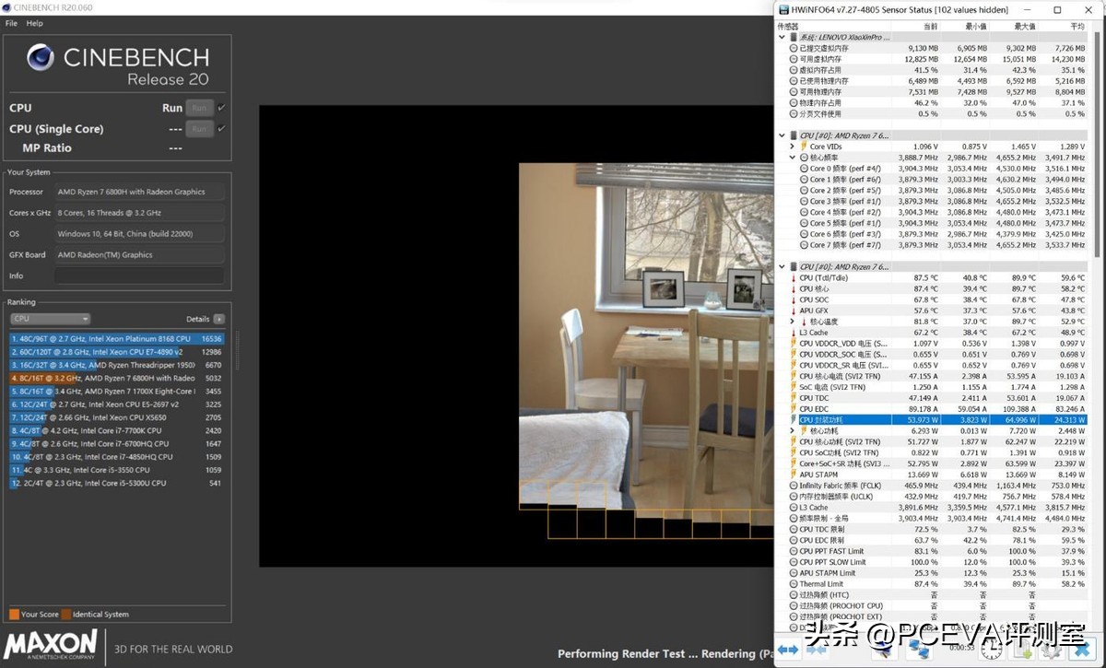Select the Intel Xeon Platinum 8168 ranking entry
1106x668 pixels.
pyautogui.click(x=117, y=339)
